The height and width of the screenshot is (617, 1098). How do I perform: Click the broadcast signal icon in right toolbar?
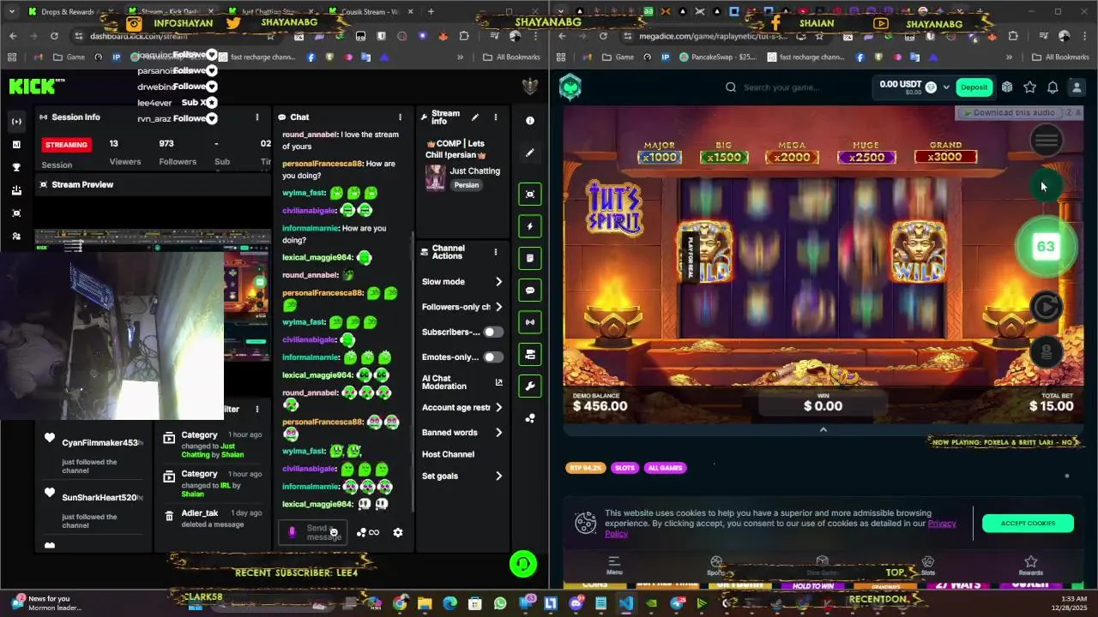pyautogui.click(x=530, y=322)
